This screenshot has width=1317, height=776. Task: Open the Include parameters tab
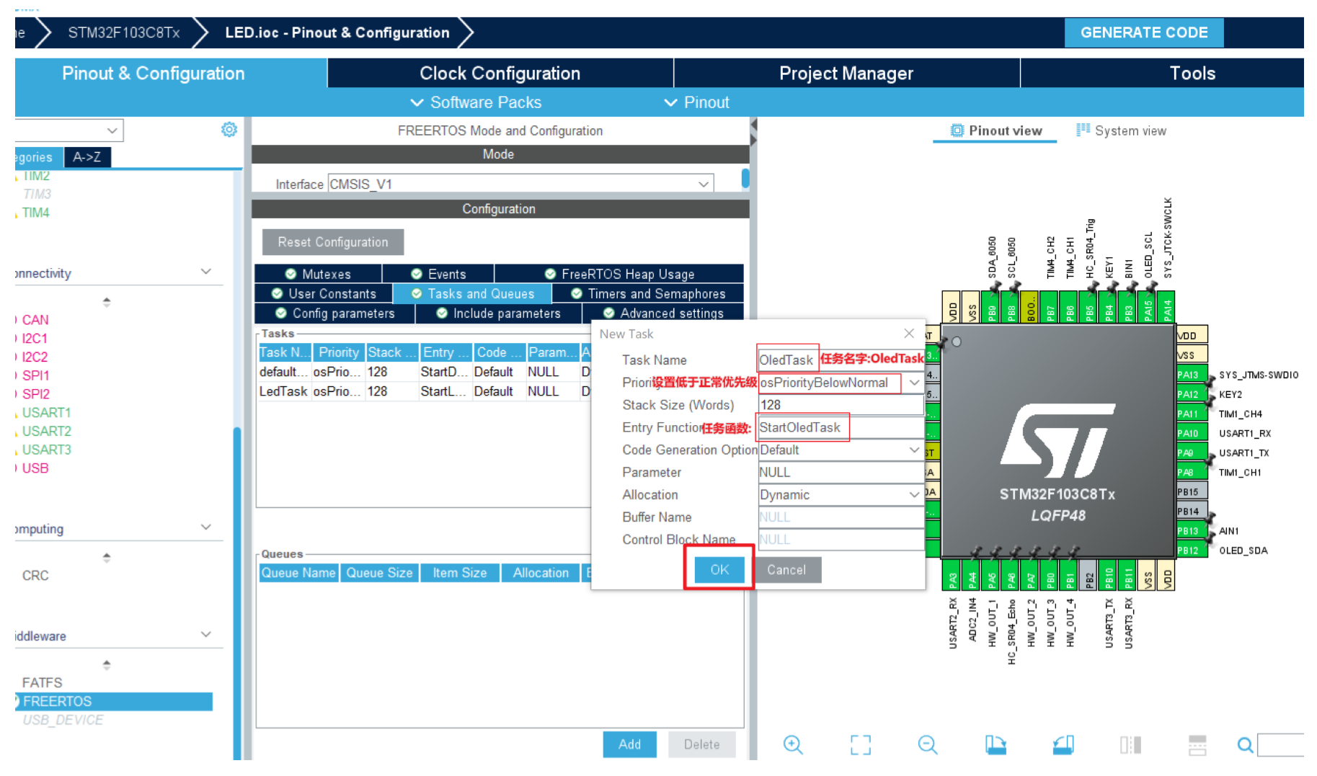pyautogui.click(x=498, y=313)
